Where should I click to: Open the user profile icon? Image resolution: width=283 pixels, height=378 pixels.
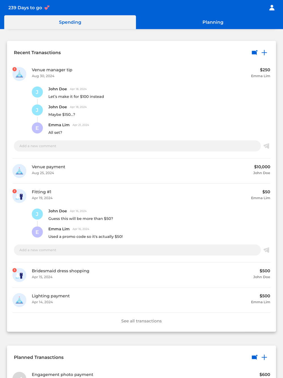click(272, 8)
